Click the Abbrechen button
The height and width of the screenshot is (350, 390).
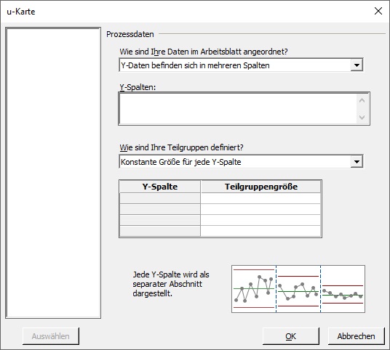[357, 336]
